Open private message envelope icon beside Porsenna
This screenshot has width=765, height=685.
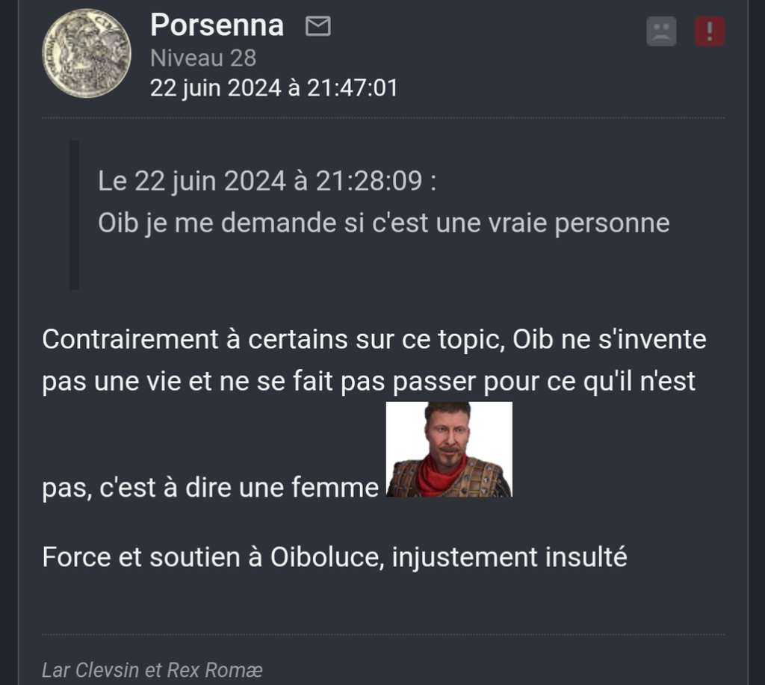pos(318,27)
